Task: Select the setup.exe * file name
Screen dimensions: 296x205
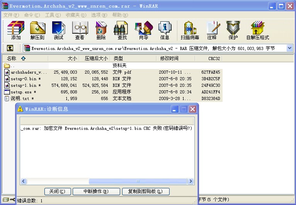Action: 24,92
